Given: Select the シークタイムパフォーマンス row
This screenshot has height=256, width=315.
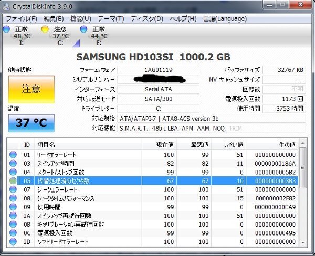Looking at the screenshot, I should point(153,198).
